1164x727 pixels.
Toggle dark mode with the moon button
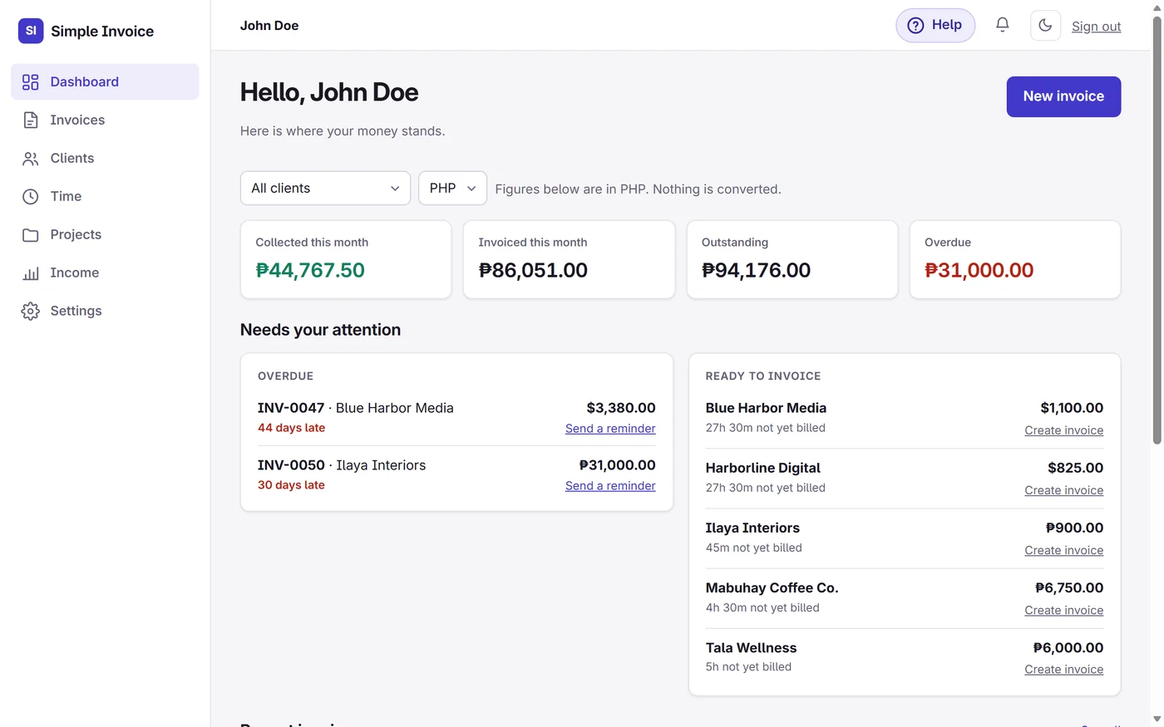tap(1045, 25)
